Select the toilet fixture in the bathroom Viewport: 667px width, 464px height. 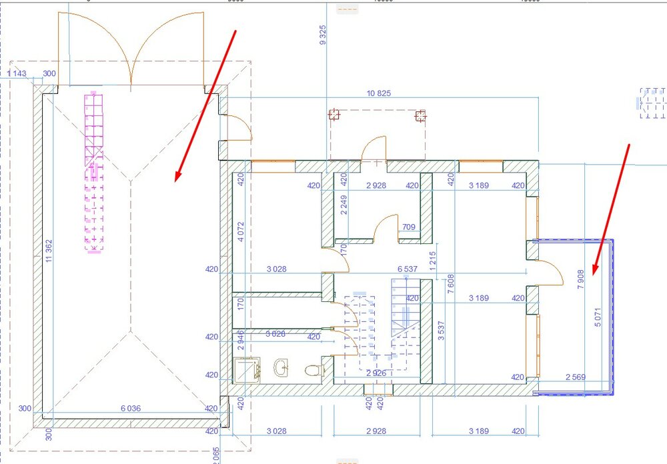pos(313,371)
